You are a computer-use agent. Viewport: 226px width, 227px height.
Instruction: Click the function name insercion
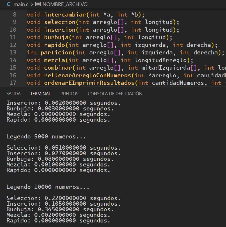60,30
